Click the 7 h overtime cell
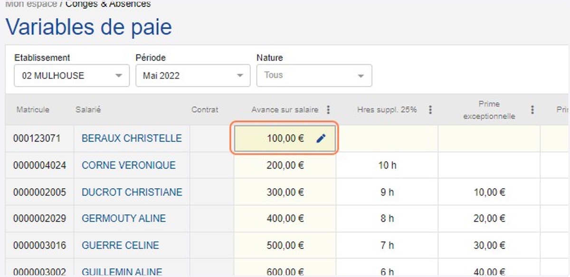570x277 pixels. click(387, 246)
